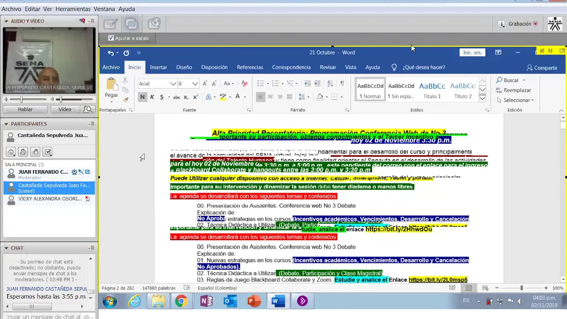Decrease paragraph indent
Screen dimensions: 567x319
(307, 84)
